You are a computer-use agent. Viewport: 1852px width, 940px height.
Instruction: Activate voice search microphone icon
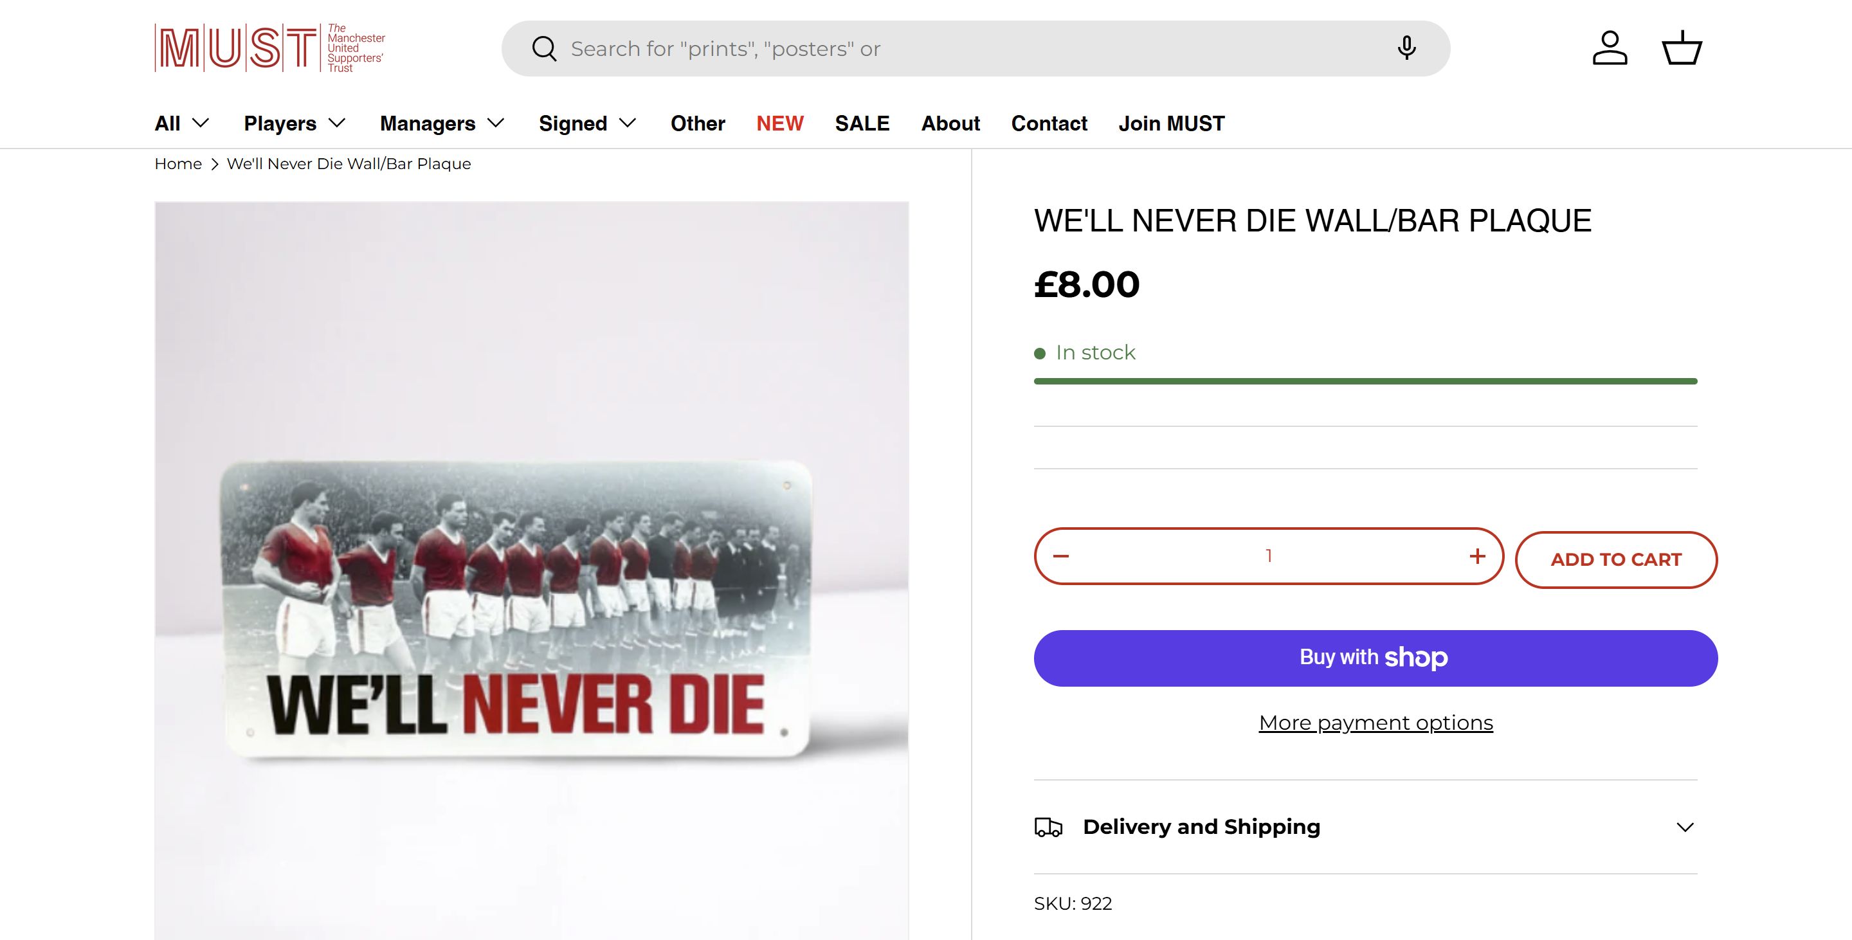[1406, 48]
